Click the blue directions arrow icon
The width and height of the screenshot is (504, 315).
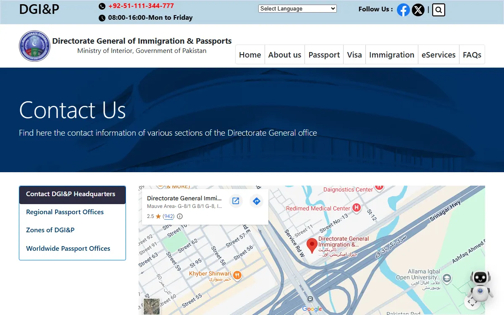[256, 201]
